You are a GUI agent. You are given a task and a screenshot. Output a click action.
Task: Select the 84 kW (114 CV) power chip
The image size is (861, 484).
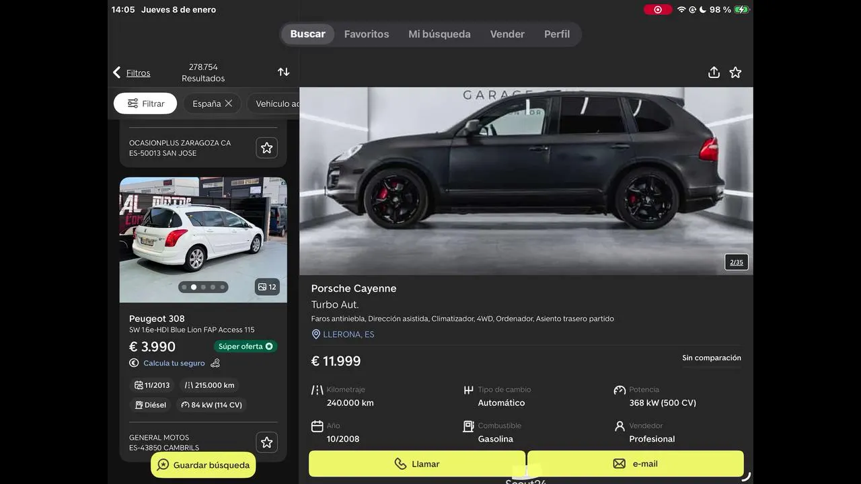click(211, 405)
